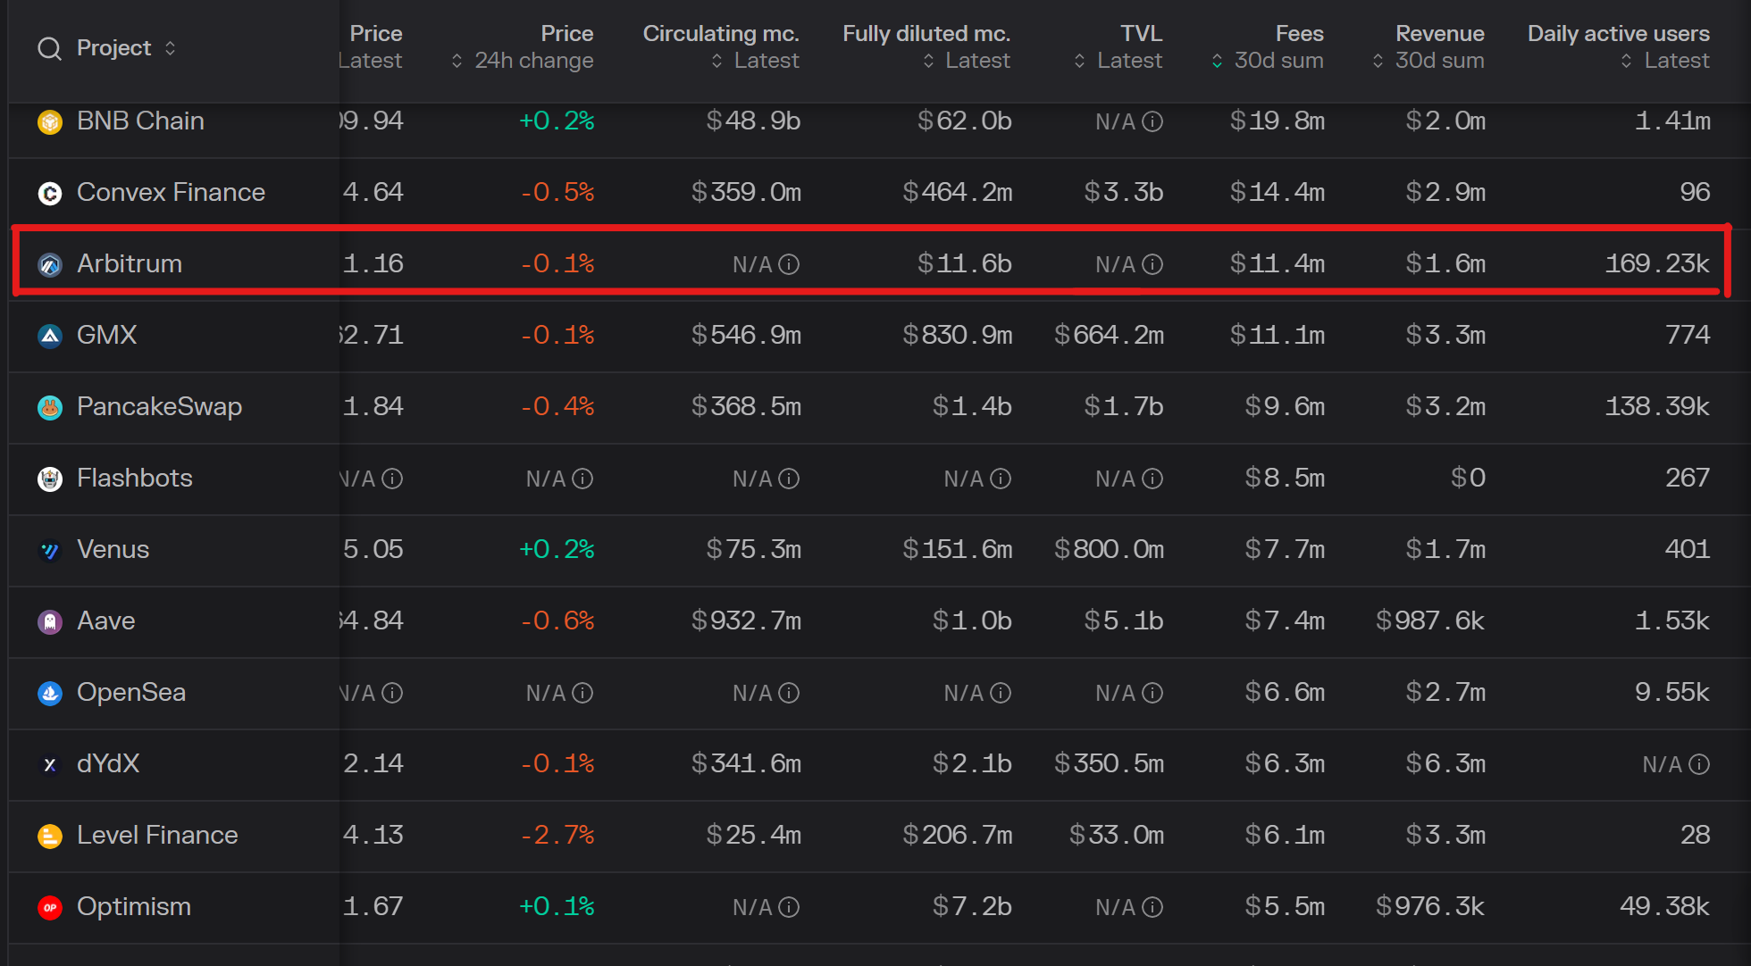Open the Flashbots project link
Image resolution: width=1751 pixels, height=966 pixels.
click(x=135, y=478)
